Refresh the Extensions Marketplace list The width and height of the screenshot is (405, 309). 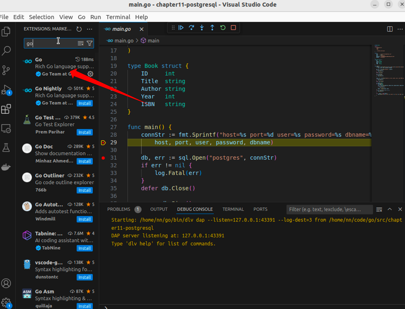(79, 29)
